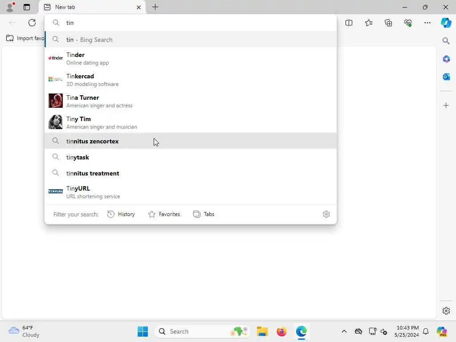Show hidden system tray icons
456x342 pixels.
(344, 331)
